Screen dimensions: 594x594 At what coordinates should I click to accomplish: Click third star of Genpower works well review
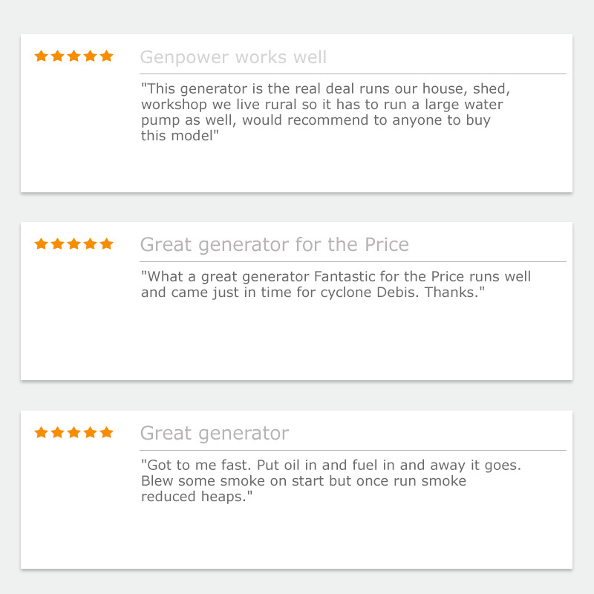74,56
